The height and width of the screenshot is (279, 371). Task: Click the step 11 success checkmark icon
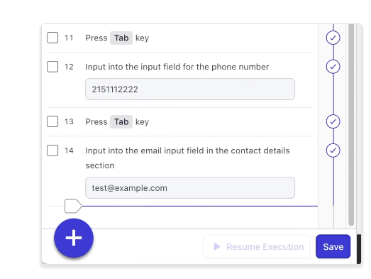point(333,38)
